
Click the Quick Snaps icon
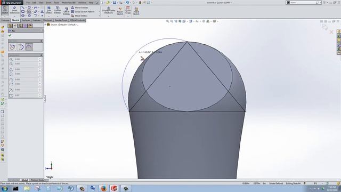(x=128, y=10)
